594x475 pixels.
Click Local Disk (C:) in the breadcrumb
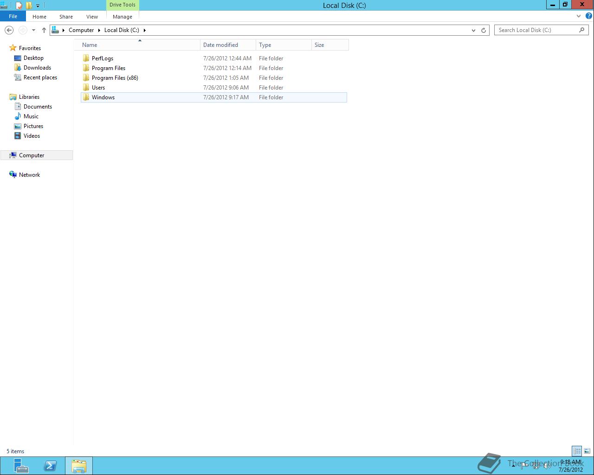click(x=122, y=30)
